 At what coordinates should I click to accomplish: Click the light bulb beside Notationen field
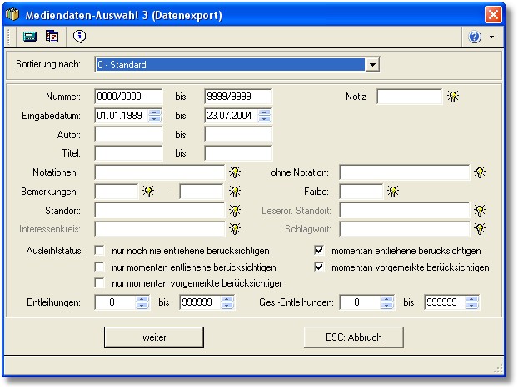tap(236, 172)
